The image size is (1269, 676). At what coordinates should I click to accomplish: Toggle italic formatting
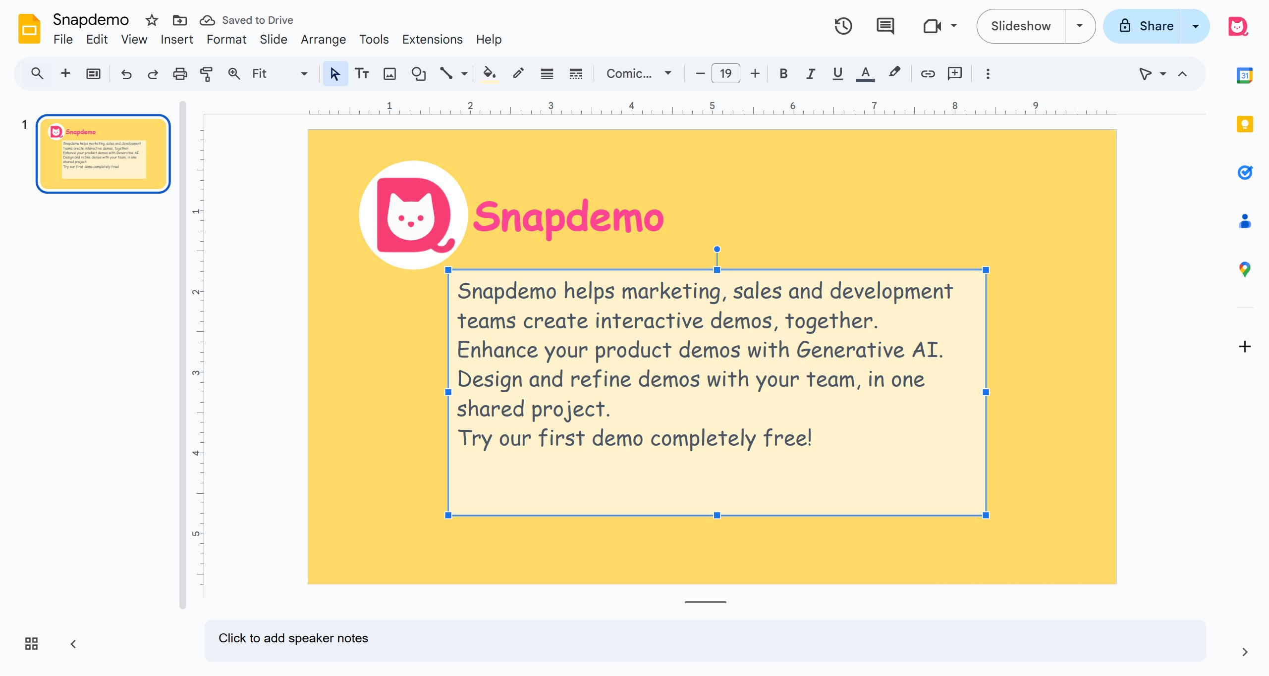810,74
